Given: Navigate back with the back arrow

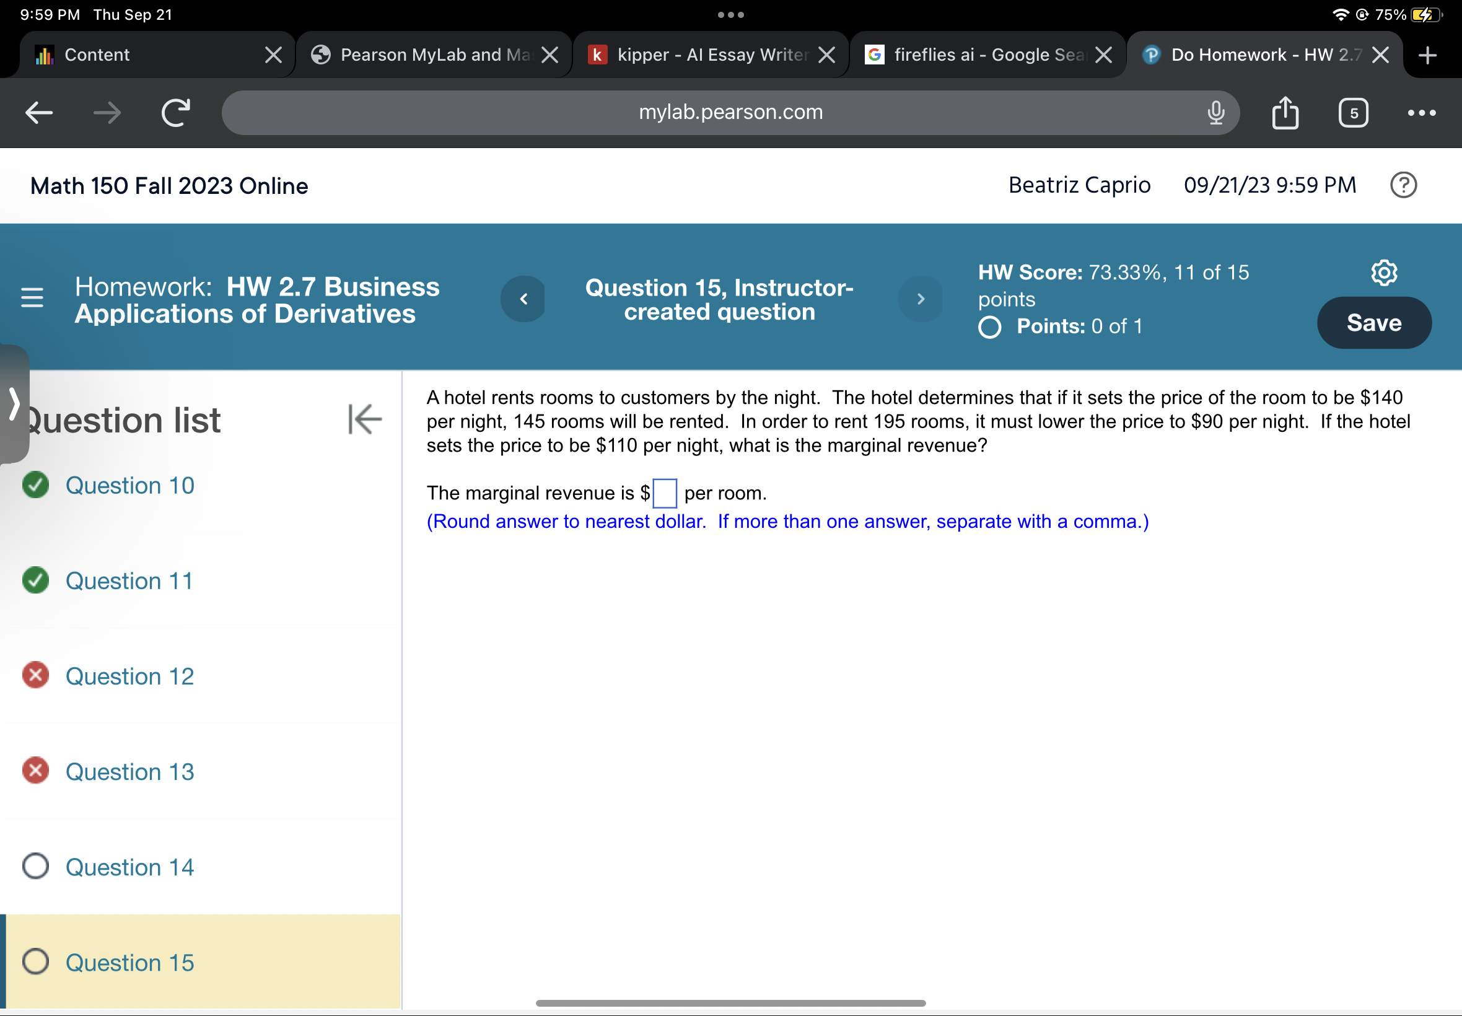Looking at the screenshot, I should [x=38, y=113].
